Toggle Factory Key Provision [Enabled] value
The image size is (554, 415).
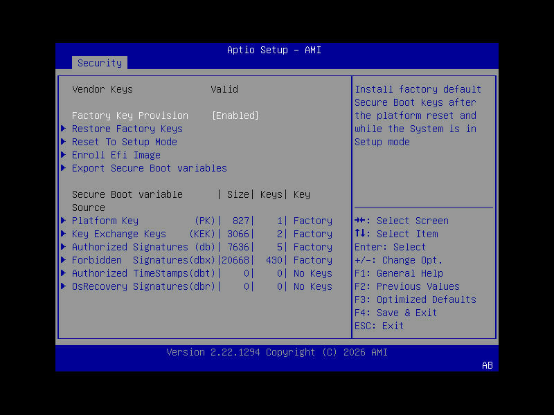click(x=235, y=116)
